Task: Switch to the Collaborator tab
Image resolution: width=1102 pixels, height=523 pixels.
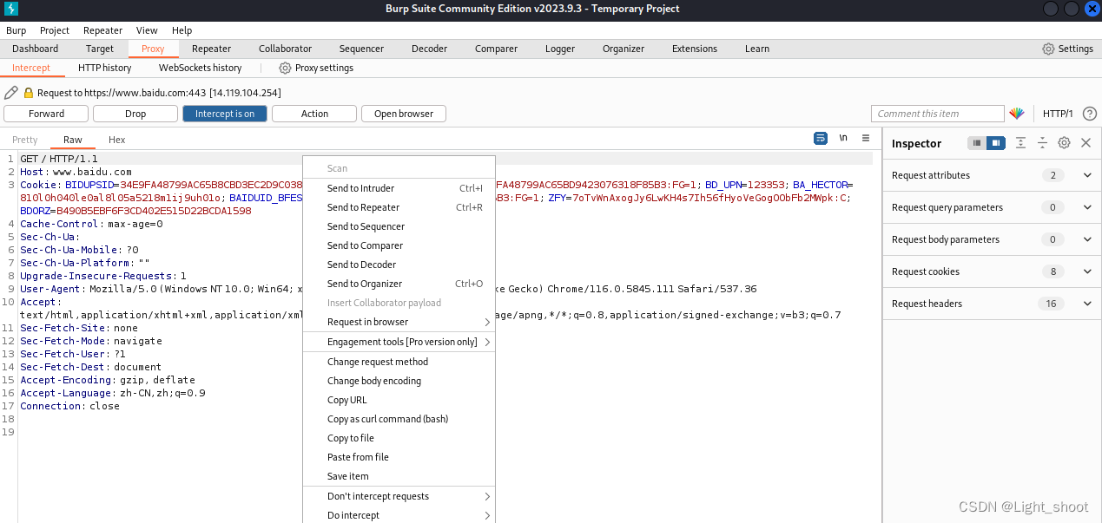Action: (x=286, y=49)
